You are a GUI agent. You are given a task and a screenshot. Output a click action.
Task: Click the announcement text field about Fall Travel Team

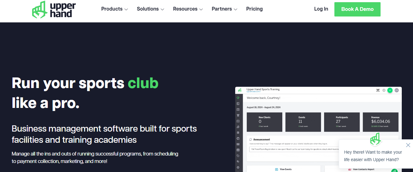(294, 149)
